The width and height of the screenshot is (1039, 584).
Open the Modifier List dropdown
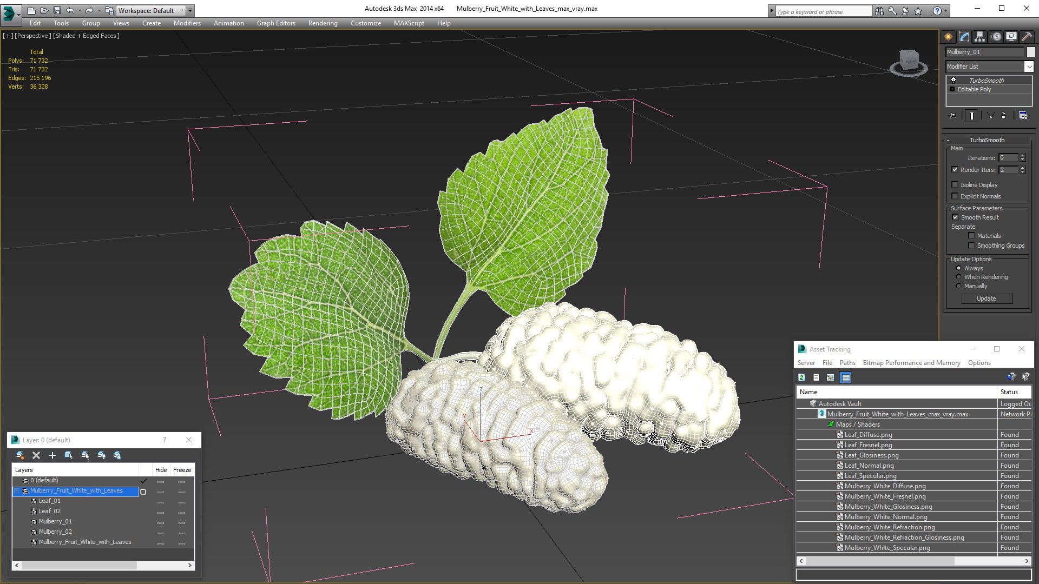tap(1029, 67)
